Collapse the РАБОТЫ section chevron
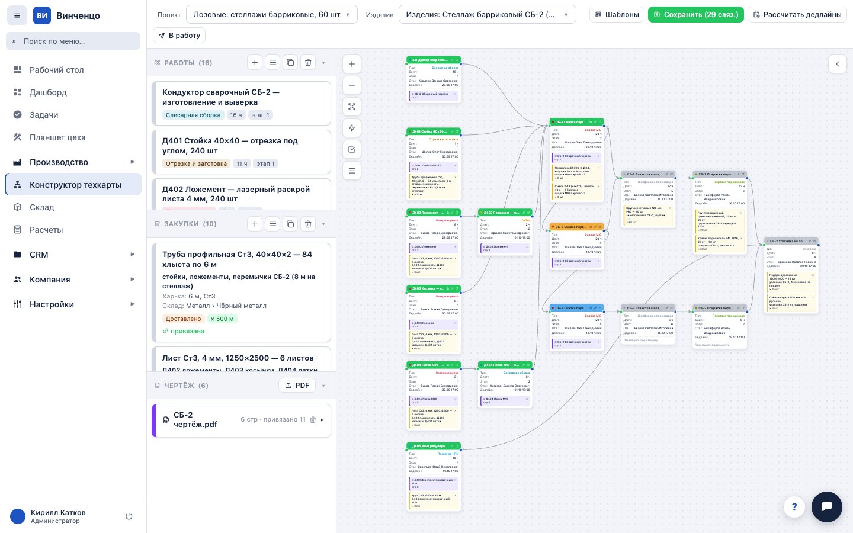 (x=323, y=63)
